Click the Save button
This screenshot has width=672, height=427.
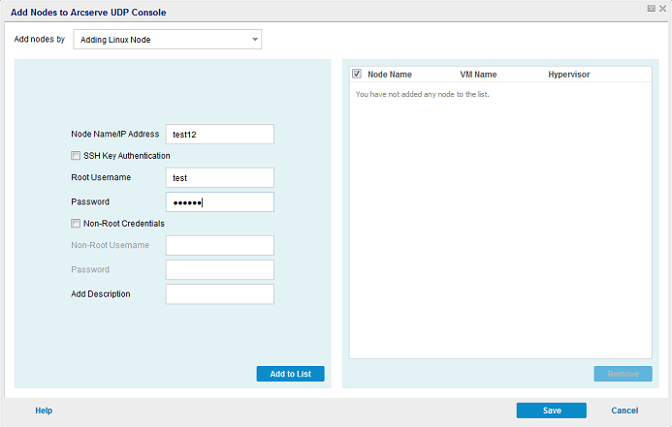[552, 411]
